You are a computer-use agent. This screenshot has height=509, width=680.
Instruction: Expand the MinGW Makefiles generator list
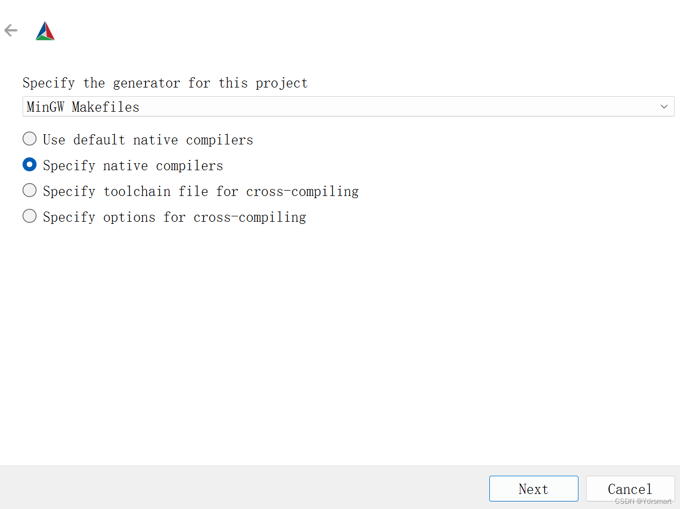663,106
